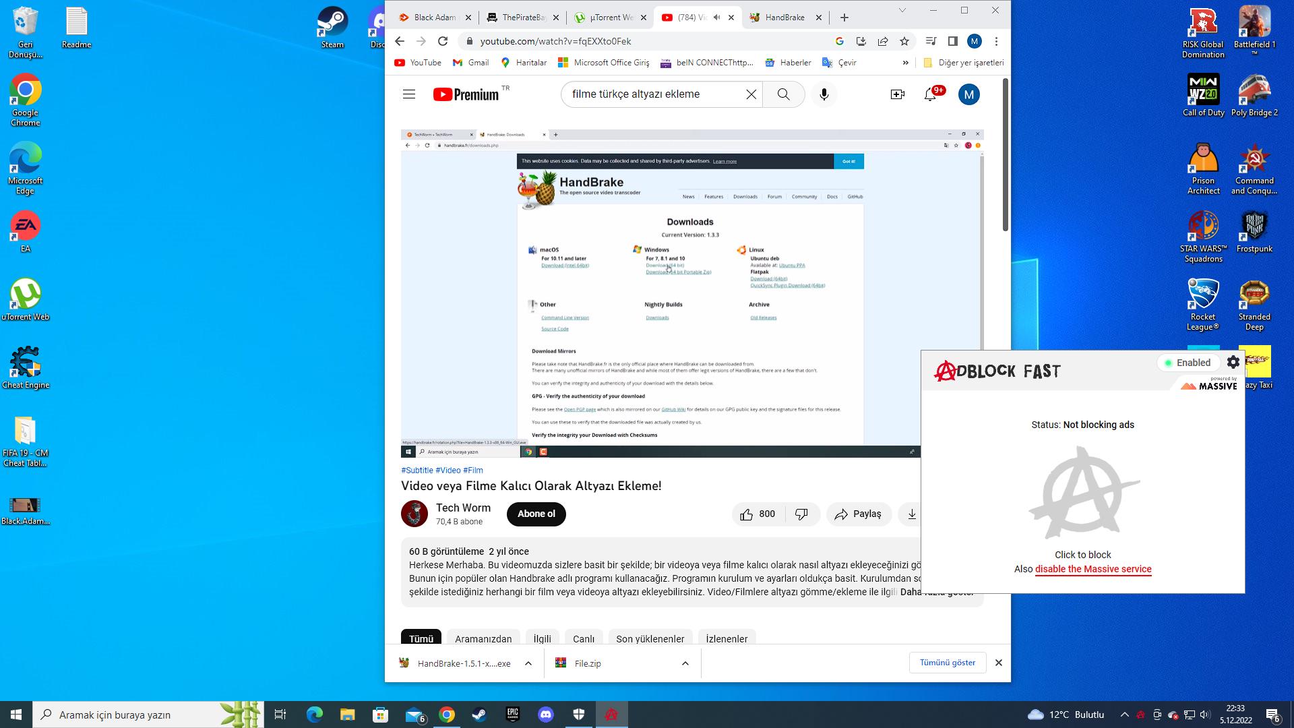Screen dimensions: 1294x728
Task: Click the anarchy logo to block ads
Action: [x=1082, y=493]
